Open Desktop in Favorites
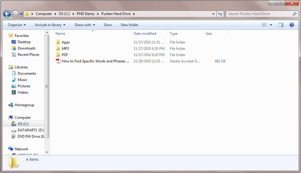The width and height of the screenshot is (301, 173). pos(24,42)
